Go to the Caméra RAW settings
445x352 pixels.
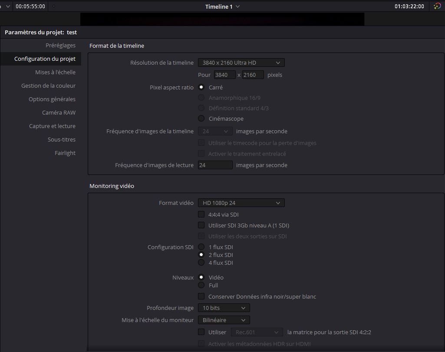pyautogui.click(x=59, y=113)
